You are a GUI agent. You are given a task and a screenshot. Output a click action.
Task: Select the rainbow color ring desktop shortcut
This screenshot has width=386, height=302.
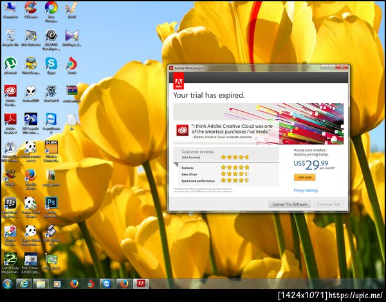51,12
